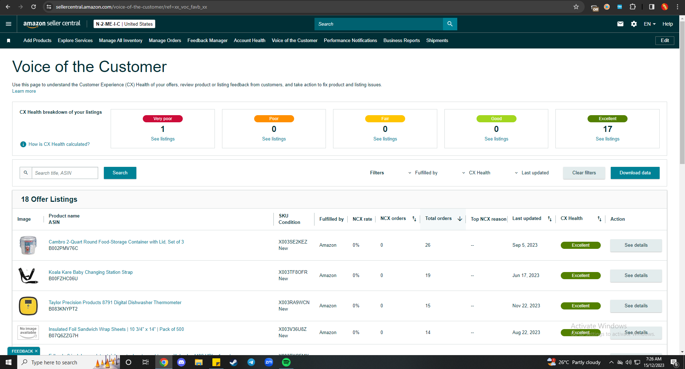Open Discord from the taskbar
The image size is (685, 369).
(x=181, y=362)
